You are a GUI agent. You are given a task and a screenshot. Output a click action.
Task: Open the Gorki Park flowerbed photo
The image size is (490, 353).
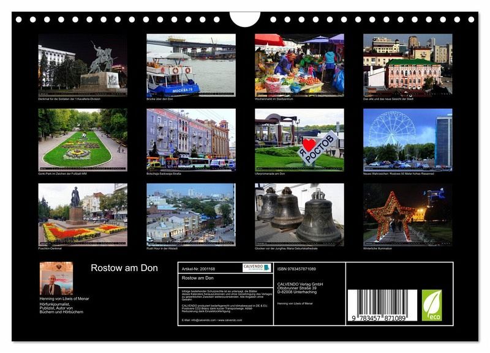click(83, 140)
